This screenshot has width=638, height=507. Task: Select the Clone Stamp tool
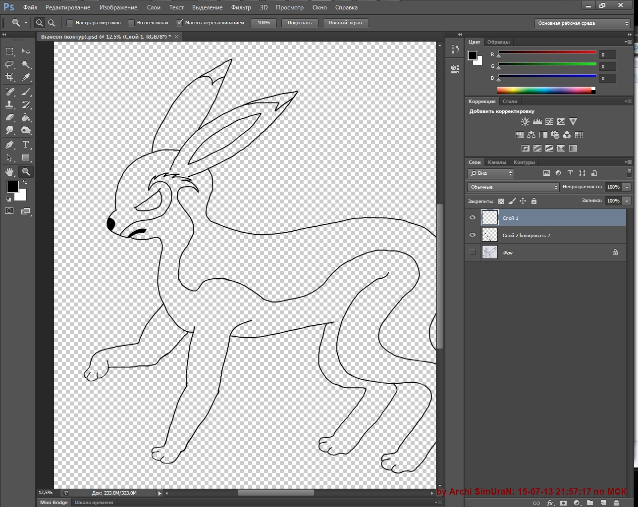pos(9,104)
